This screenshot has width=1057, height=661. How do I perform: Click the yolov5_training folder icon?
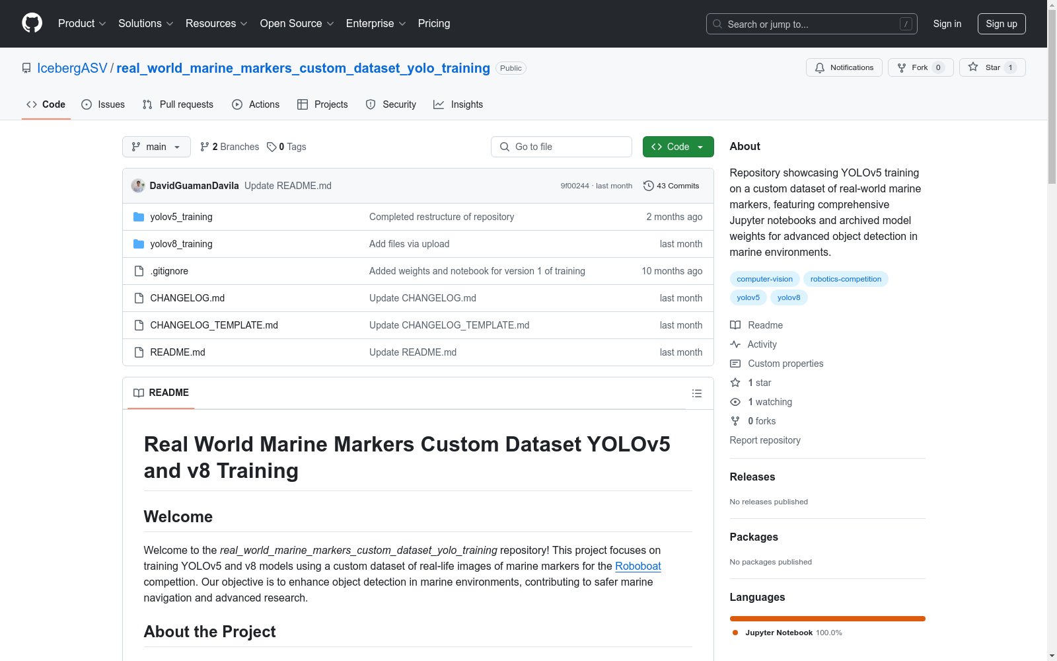(139, 217)
